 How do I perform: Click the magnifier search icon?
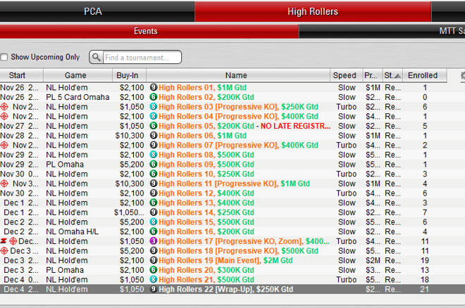coord(96,57)
